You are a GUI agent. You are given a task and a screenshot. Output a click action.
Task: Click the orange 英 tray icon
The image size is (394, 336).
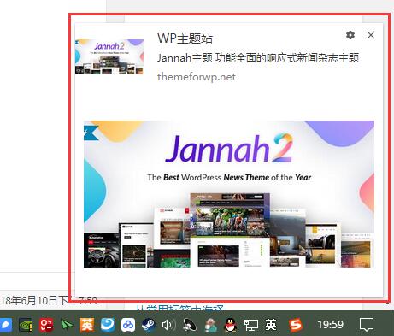coord(87,325)
